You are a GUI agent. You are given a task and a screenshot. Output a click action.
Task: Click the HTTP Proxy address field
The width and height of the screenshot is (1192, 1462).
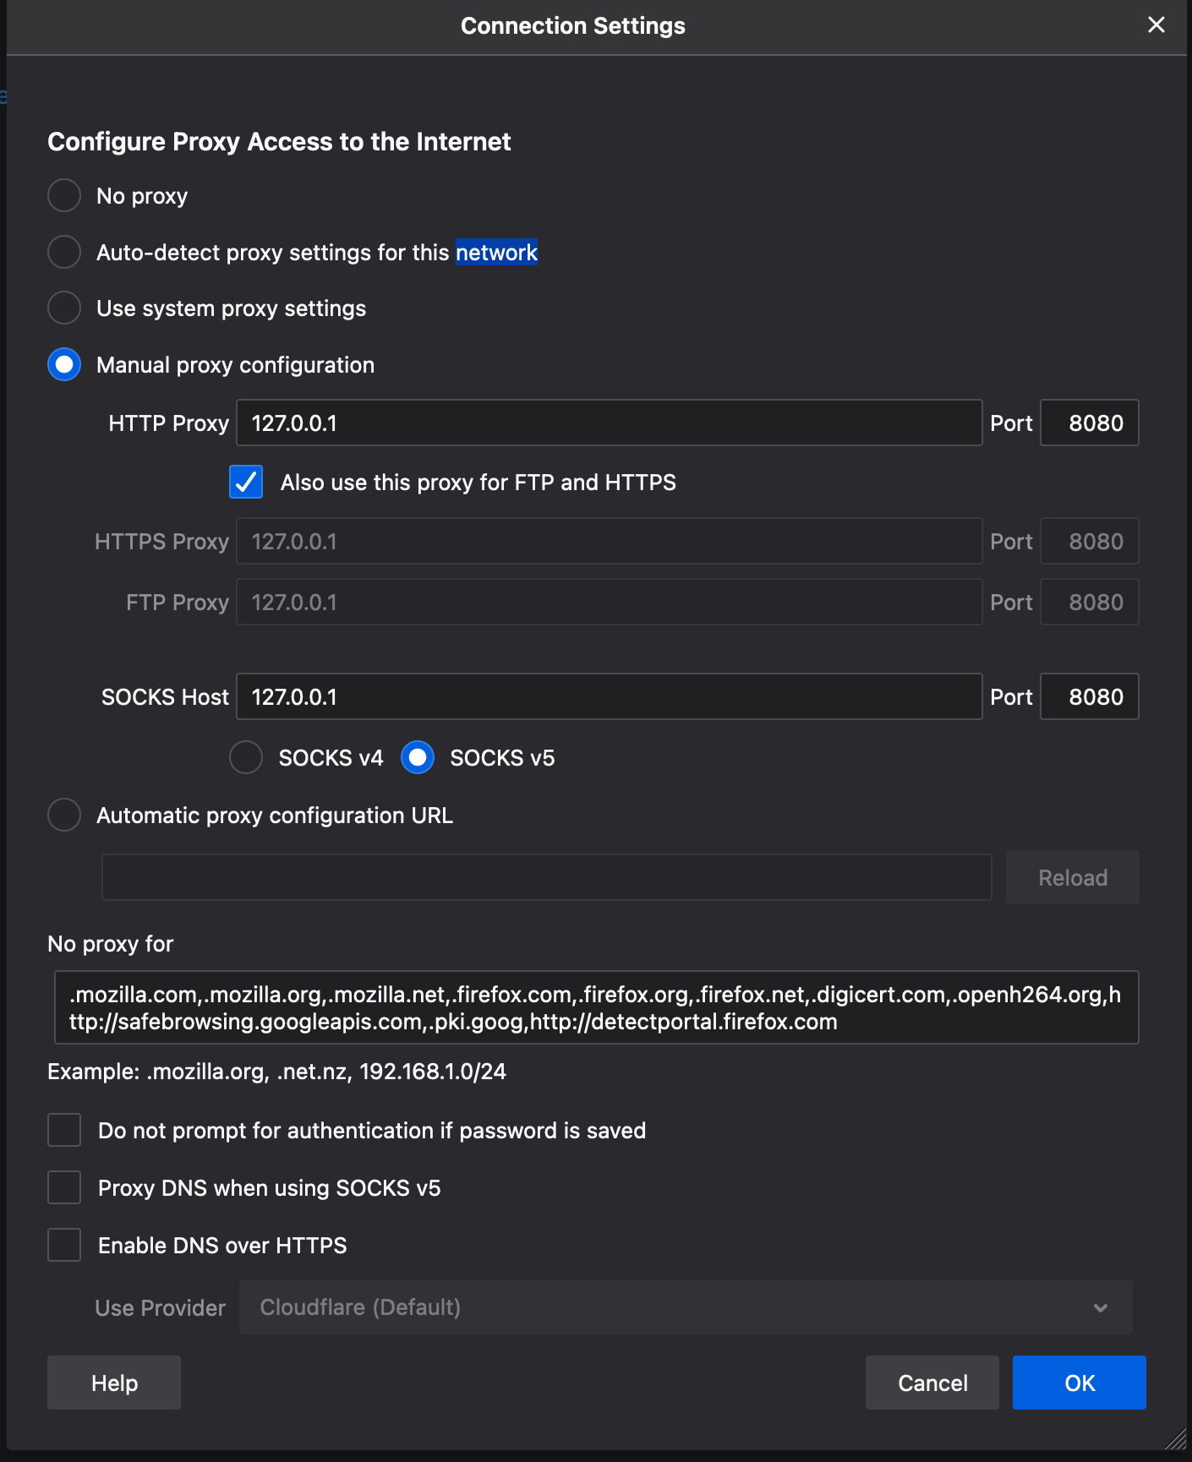point(609,423)
